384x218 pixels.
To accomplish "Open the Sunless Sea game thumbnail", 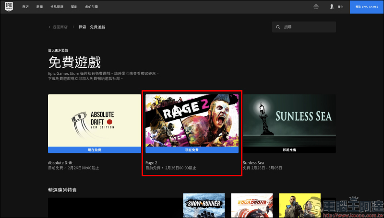I will [x=289, y=120].
